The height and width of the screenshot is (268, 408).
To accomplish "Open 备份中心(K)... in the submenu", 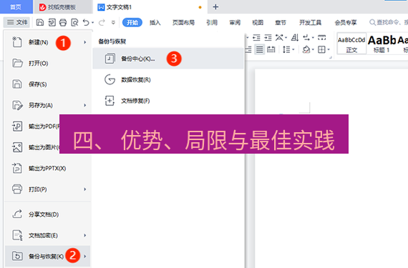I will click(168, 59).
